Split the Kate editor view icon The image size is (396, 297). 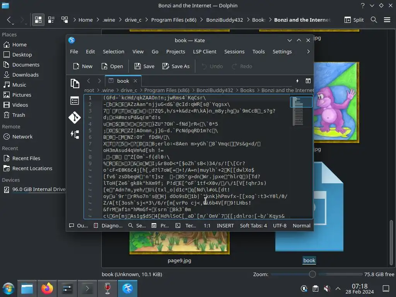[x=308, y=81]
